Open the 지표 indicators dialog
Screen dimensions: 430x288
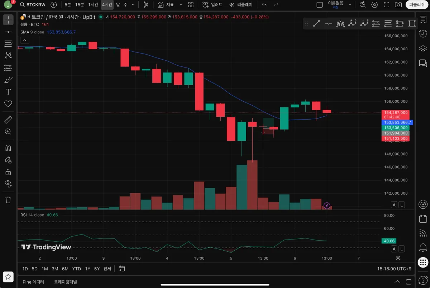[x=166, y=5]
